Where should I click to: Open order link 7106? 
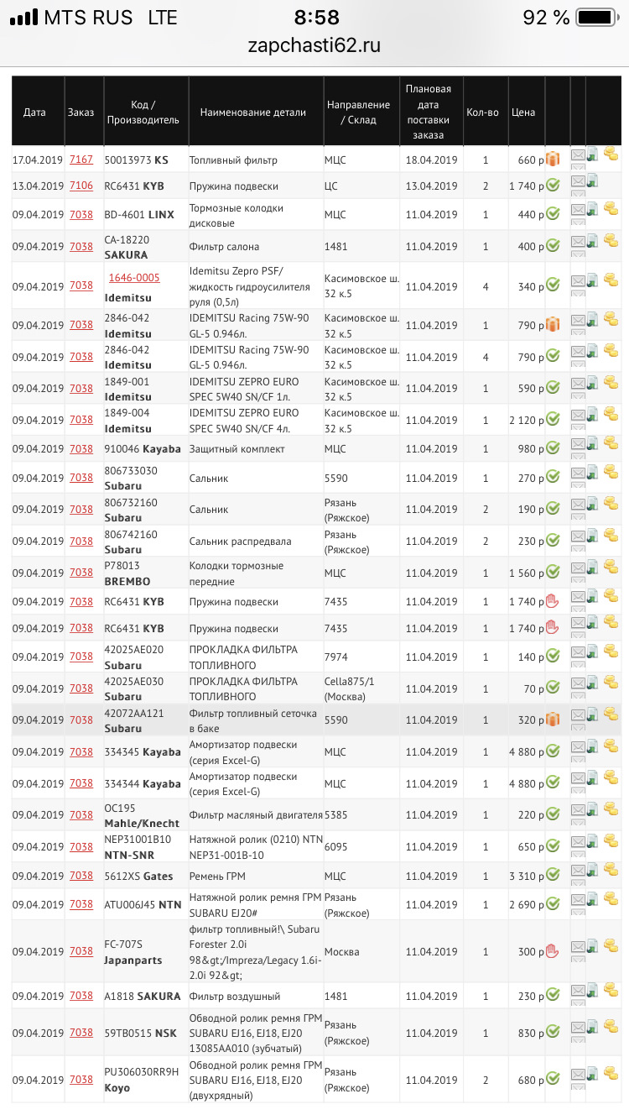81,186
